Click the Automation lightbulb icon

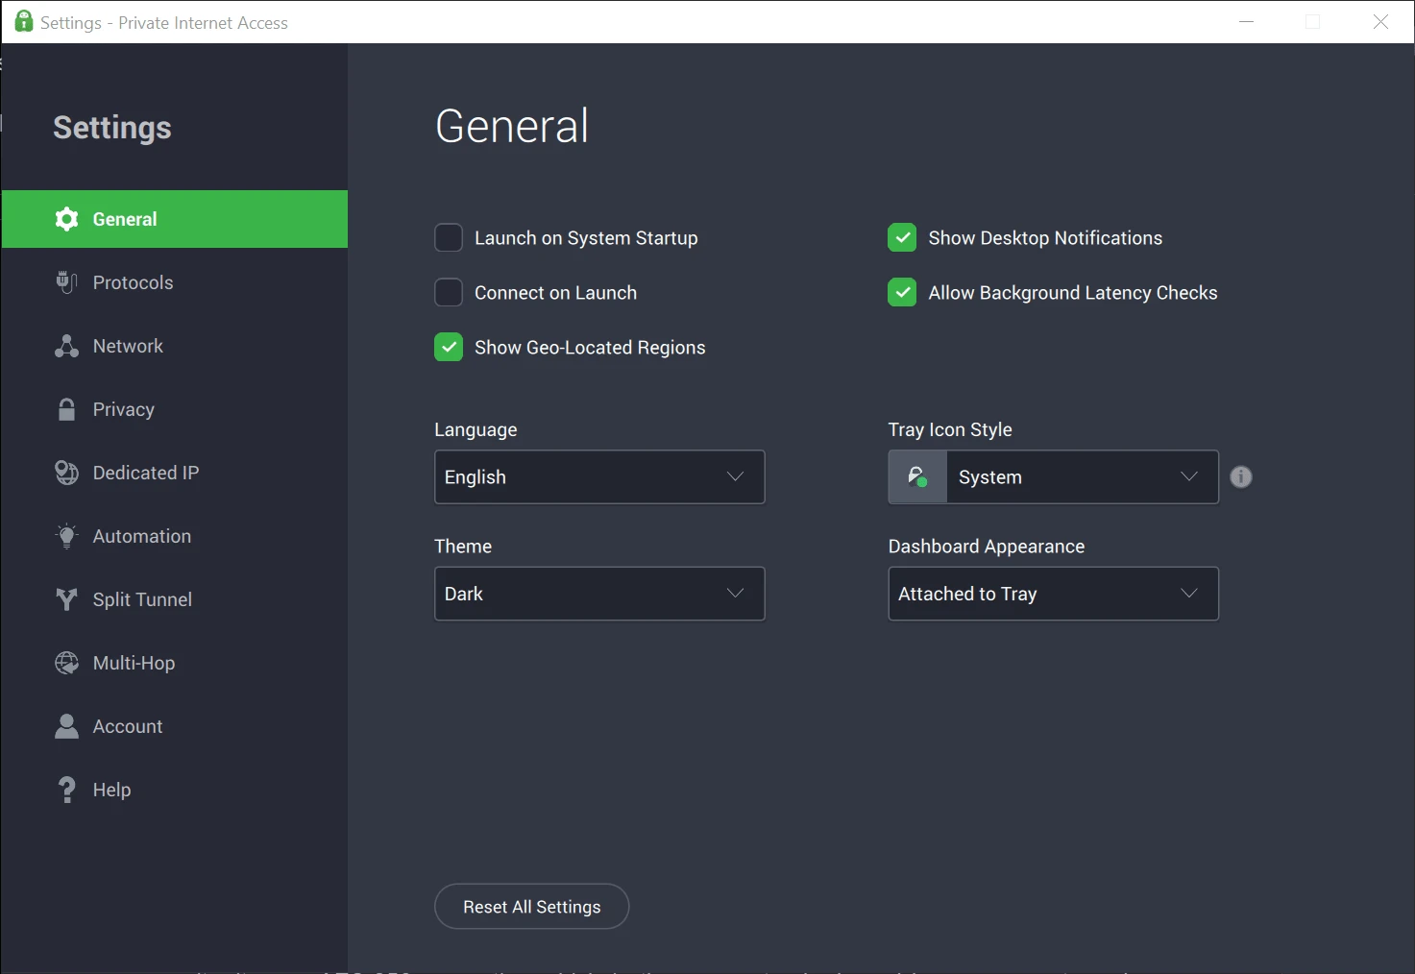tap(66, 536)
